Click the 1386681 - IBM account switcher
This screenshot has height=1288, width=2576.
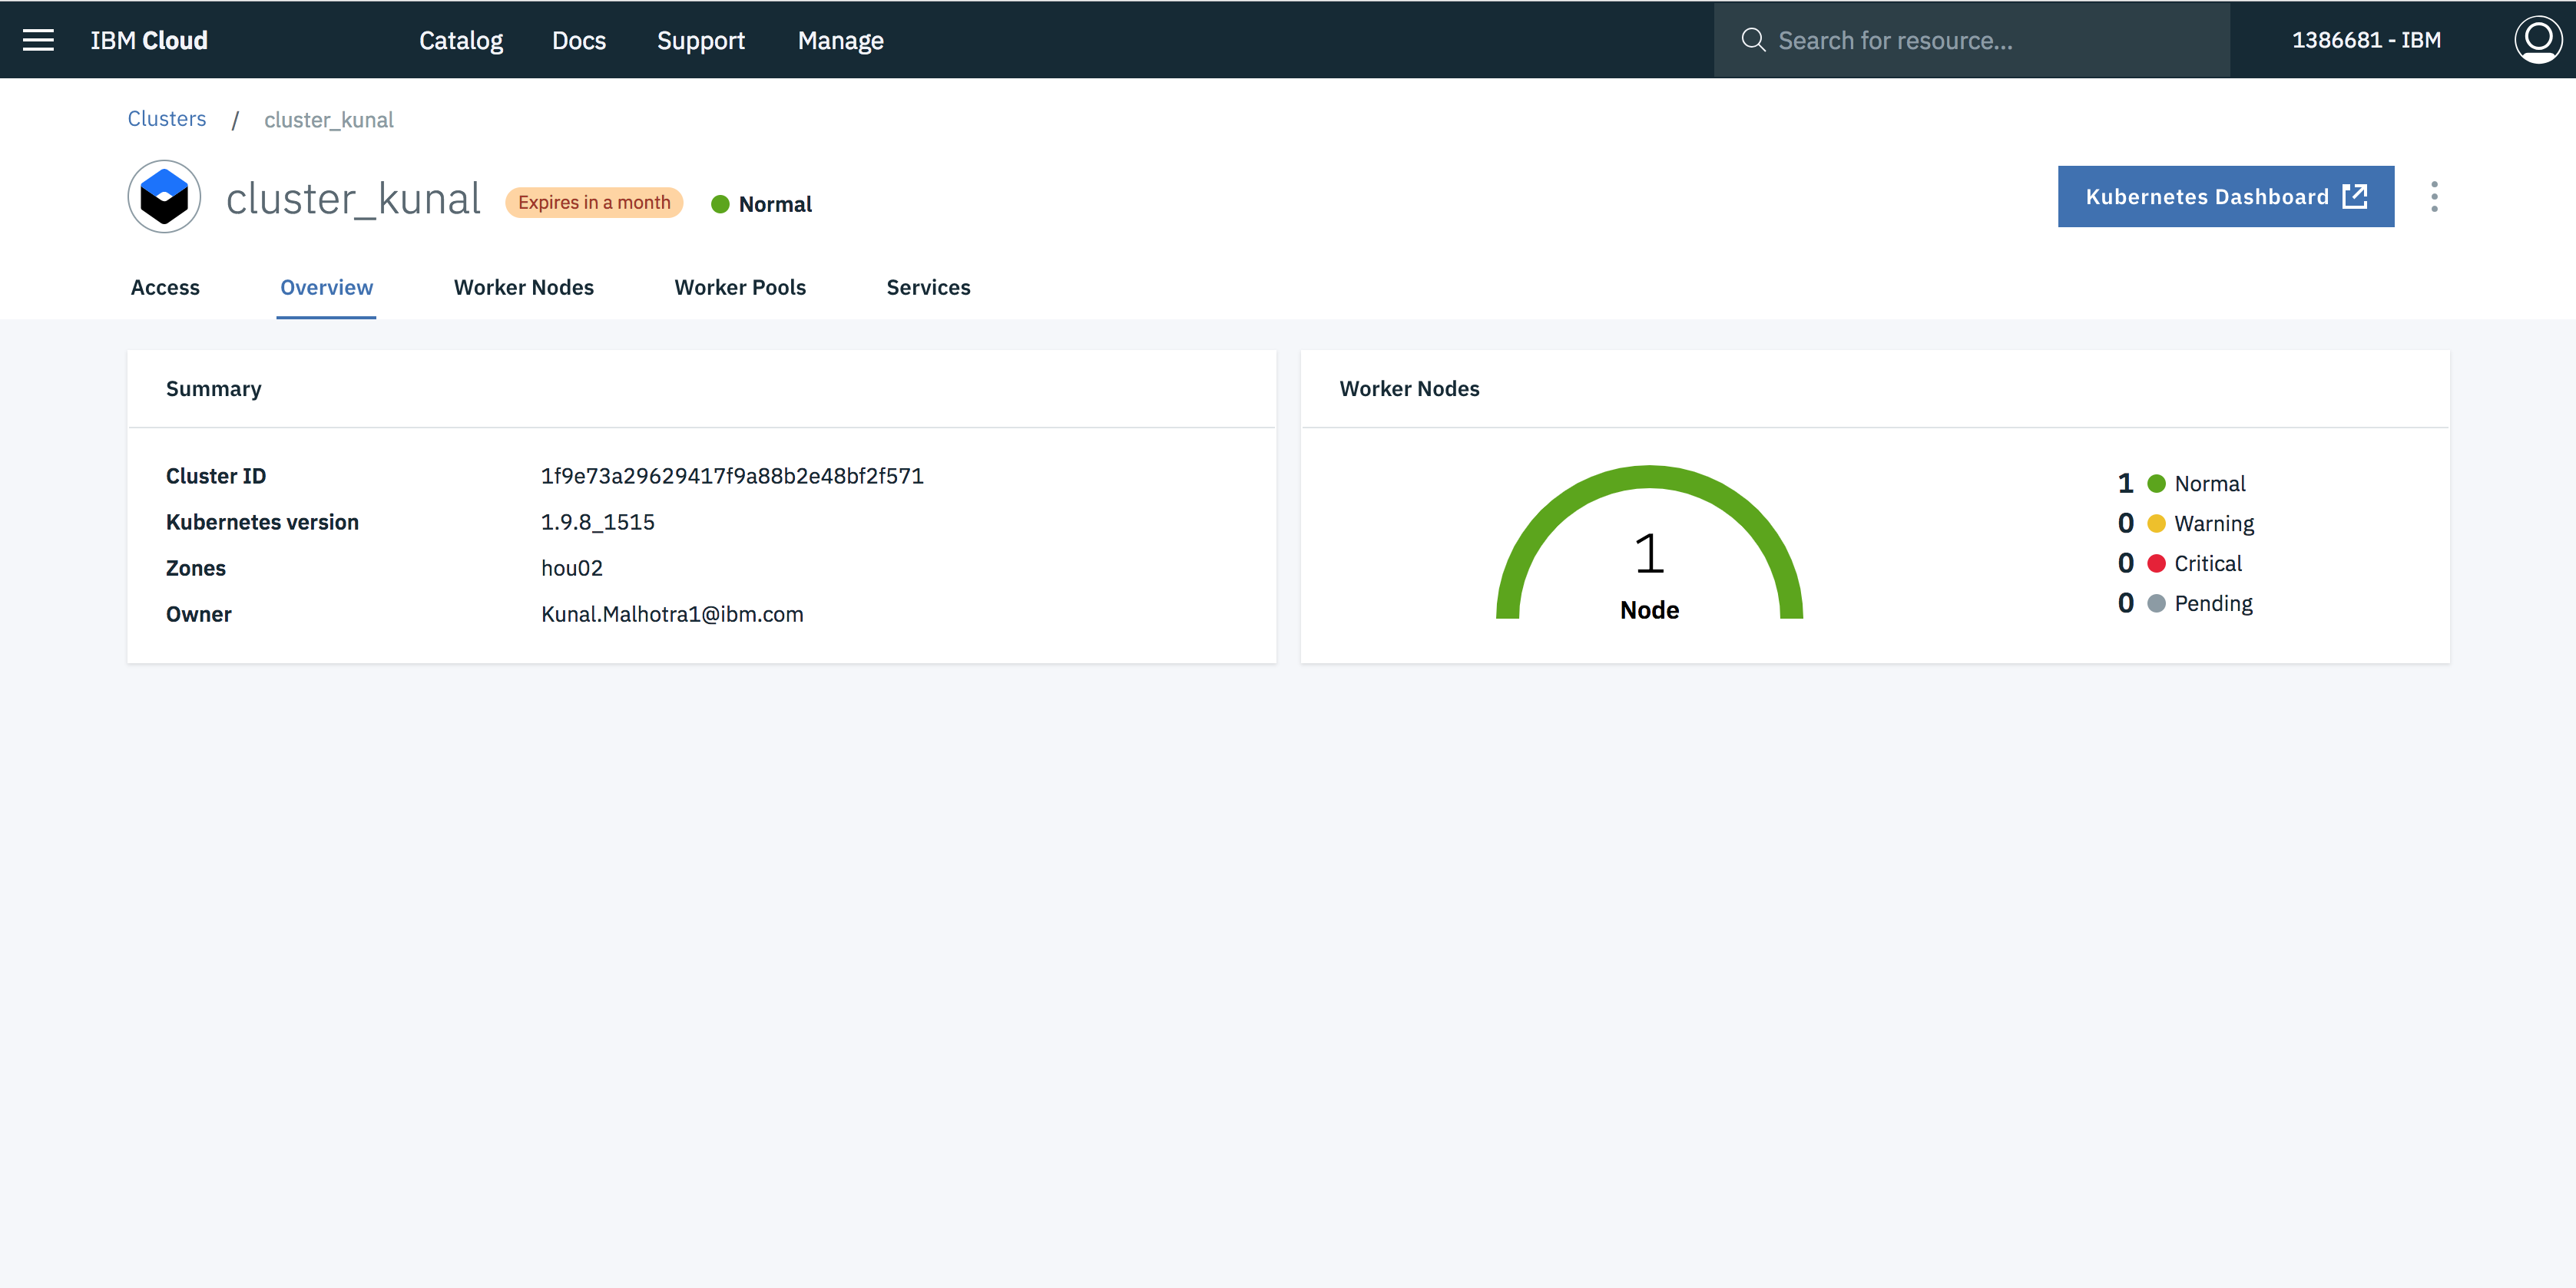click(2366, 40)
